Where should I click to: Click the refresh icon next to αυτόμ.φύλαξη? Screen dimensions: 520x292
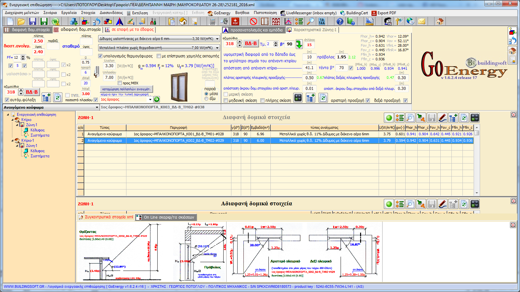tap(58, 97)
